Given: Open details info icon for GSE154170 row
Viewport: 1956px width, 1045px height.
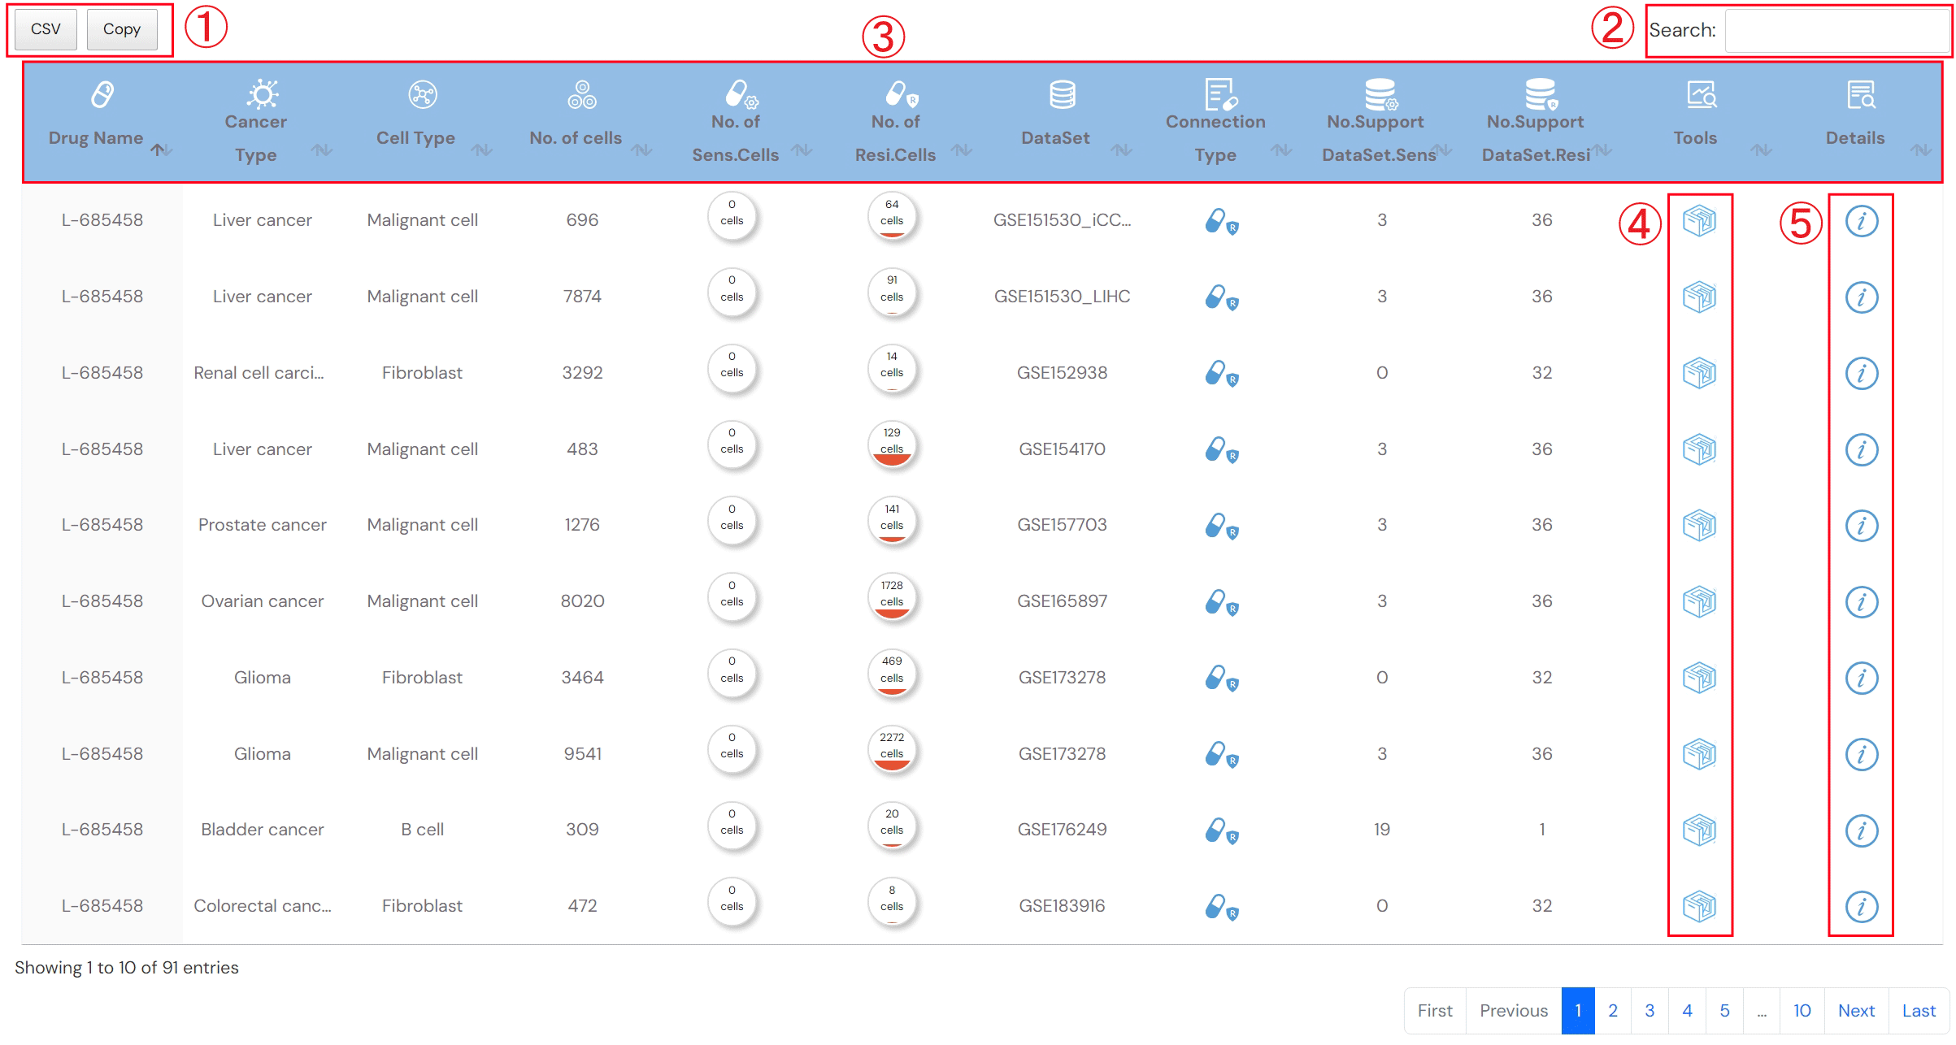Looking at the screenshot, I should pyautogui.click(x=1861, y=449).
